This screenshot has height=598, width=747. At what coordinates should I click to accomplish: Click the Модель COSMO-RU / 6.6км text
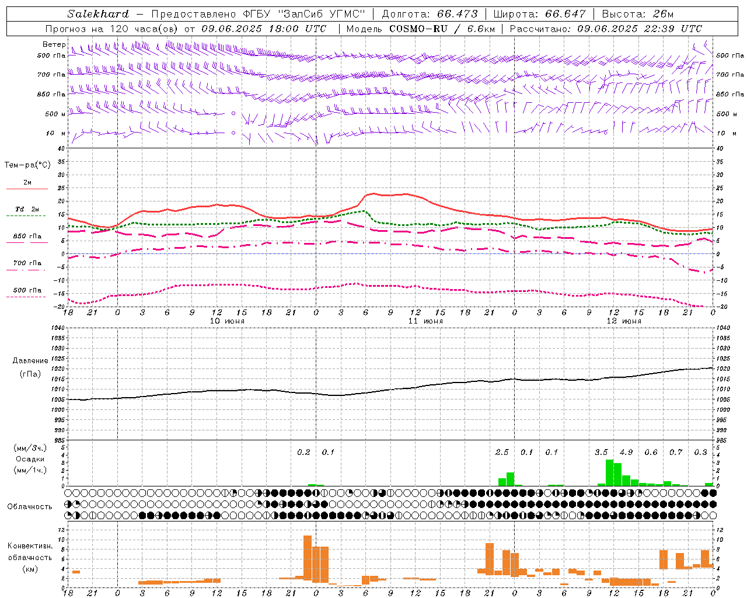coord(421,29)
